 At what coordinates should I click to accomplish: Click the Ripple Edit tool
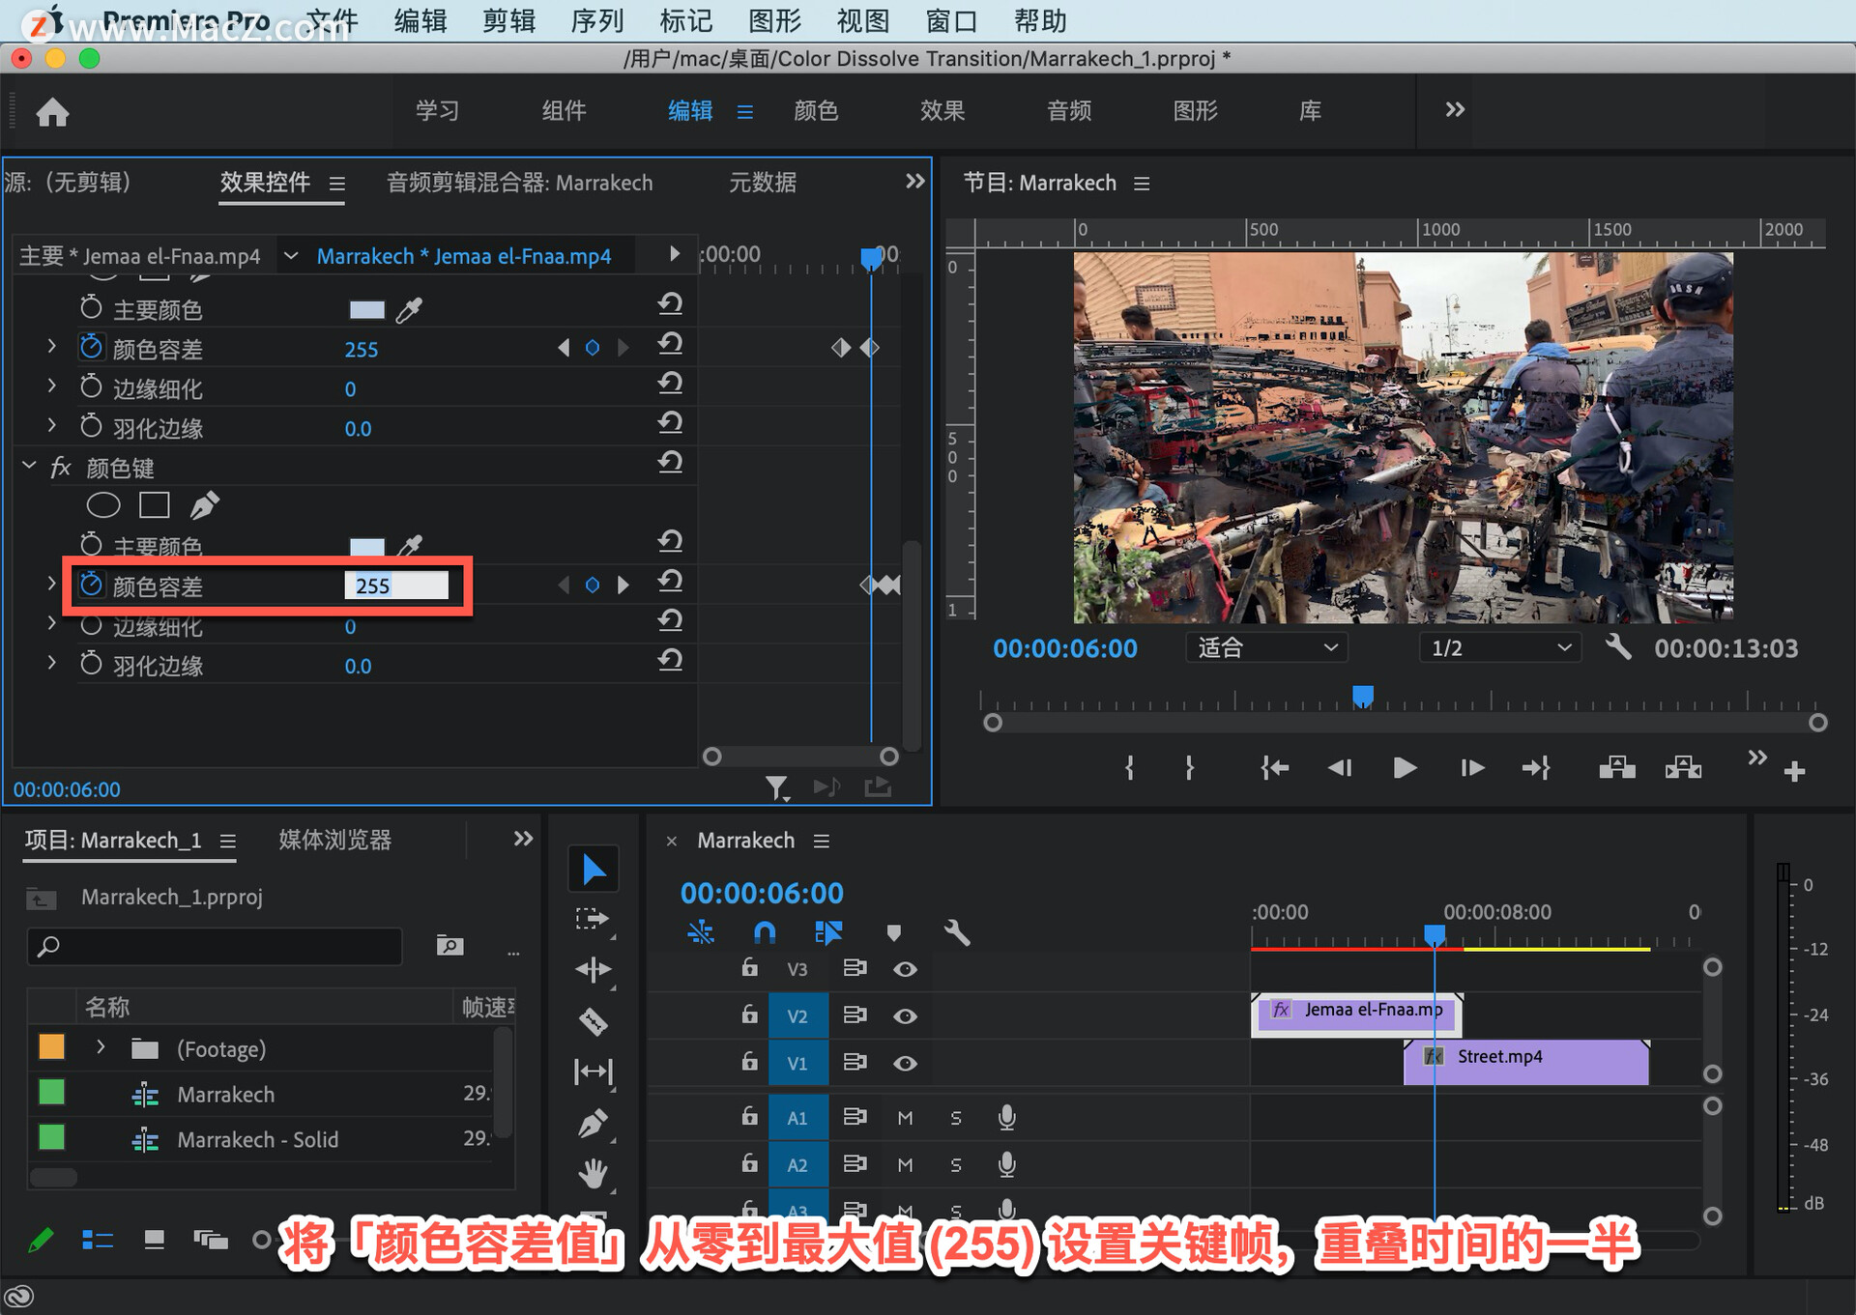pos(594,969)
